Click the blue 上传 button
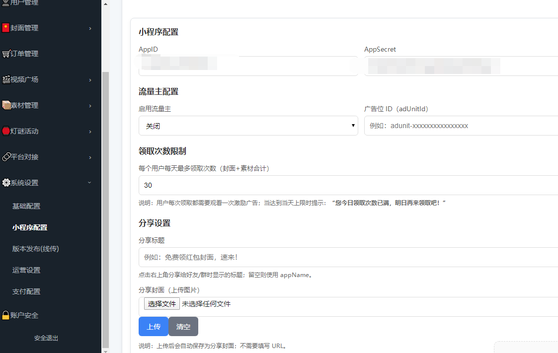The image size is (558, 353). point(154,327)
